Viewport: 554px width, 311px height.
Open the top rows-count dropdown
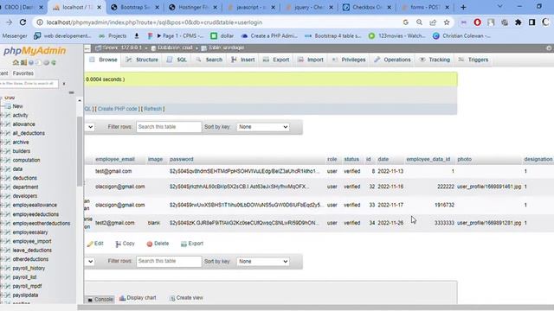point(90,127)
